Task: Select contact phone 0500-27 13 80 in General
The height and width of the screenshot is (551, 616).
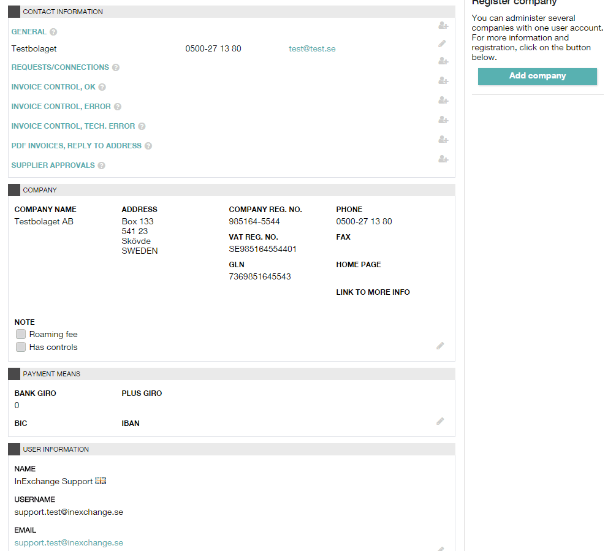Action: click(213, 48)
